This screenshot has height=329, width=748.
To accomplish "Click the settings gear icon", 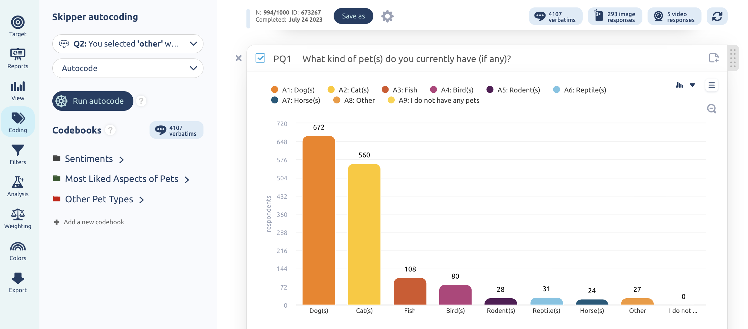I will coord(387,16).
